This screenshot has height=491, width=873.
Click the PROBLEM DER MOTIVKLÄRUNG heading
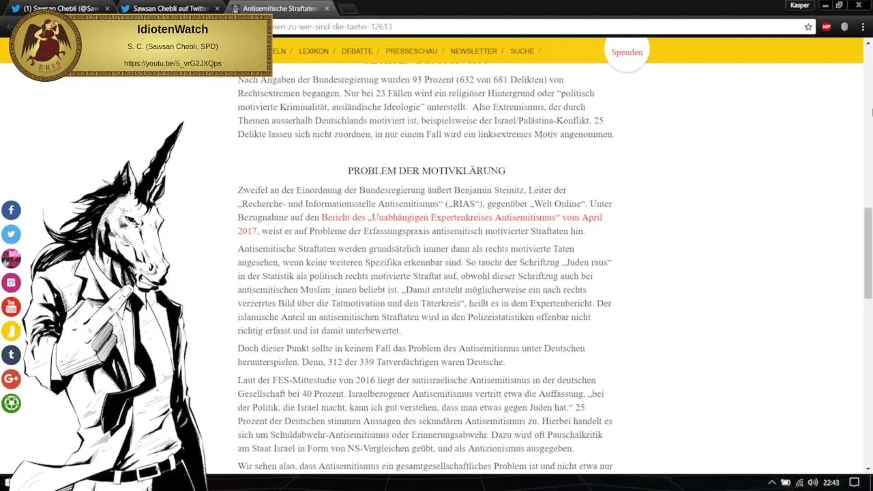pos(426,170)
